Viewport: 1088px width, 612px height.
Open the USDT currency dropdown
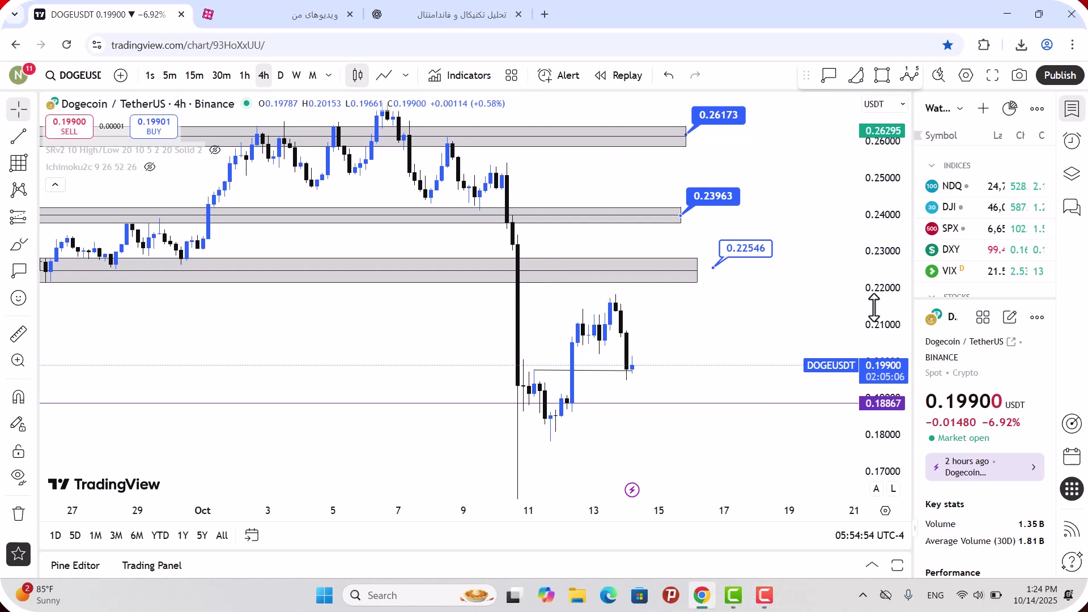(x=885, y=104)
